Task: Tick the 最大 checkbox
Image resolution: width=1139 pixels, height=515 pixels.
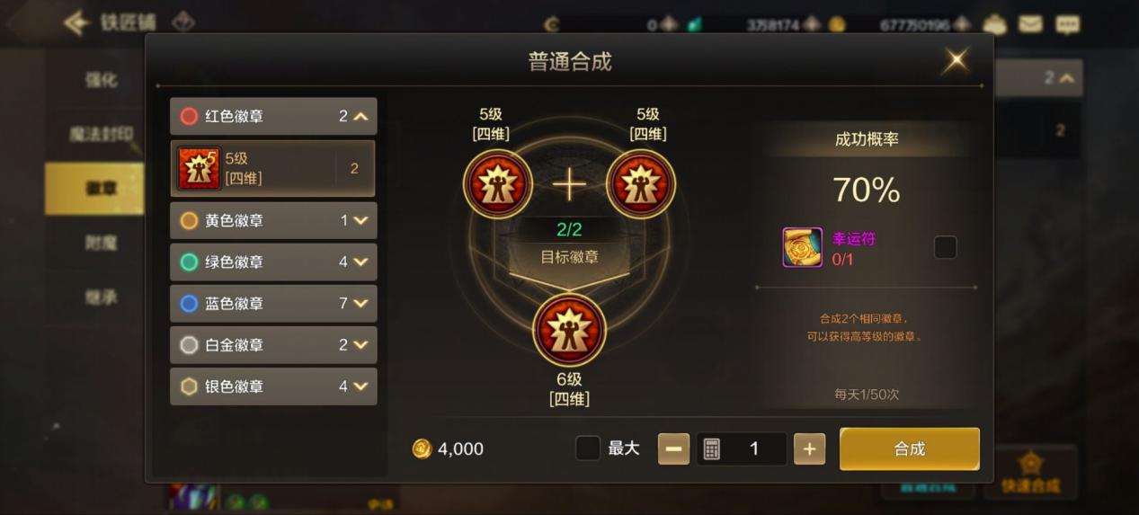Action: (x=588, y=448)
